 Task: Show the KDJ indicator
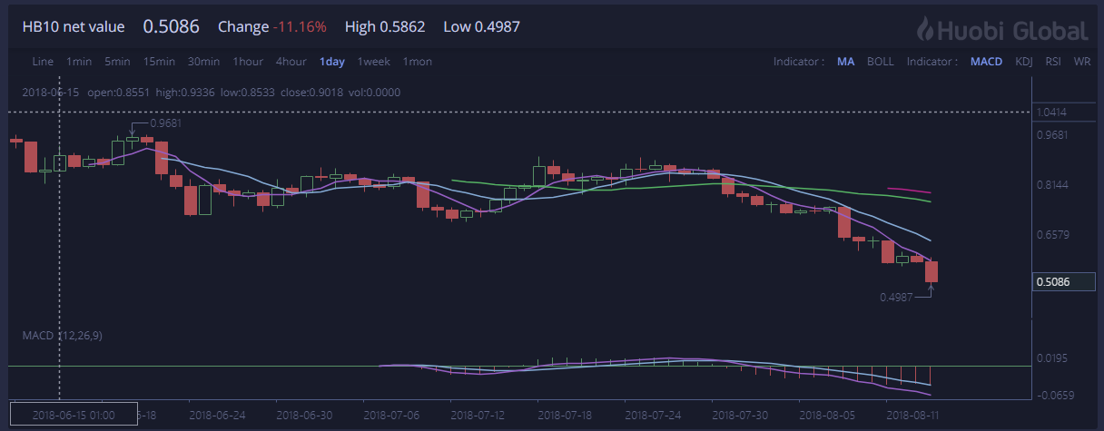coord(1024,62)
